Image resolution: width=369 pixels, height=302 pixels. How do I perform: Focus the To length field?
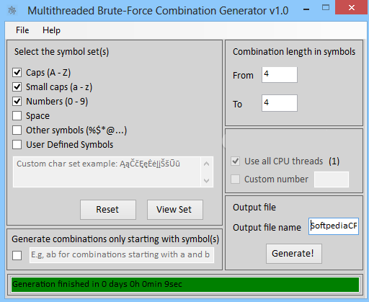tap(280, 103)
